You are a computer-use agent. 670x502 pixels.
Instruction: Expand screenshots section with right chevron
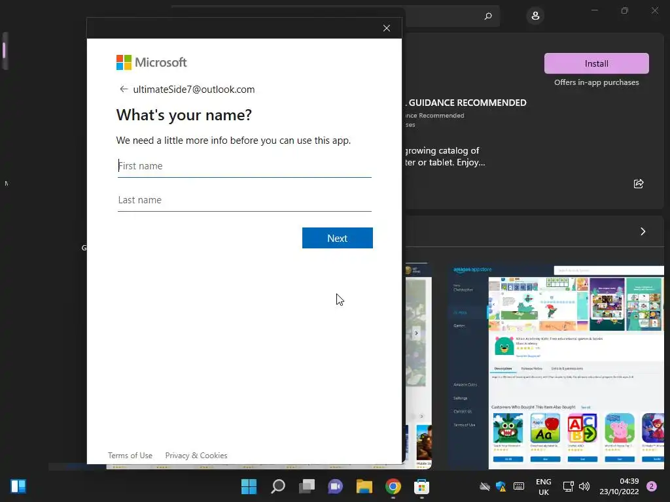click(643, 231)
